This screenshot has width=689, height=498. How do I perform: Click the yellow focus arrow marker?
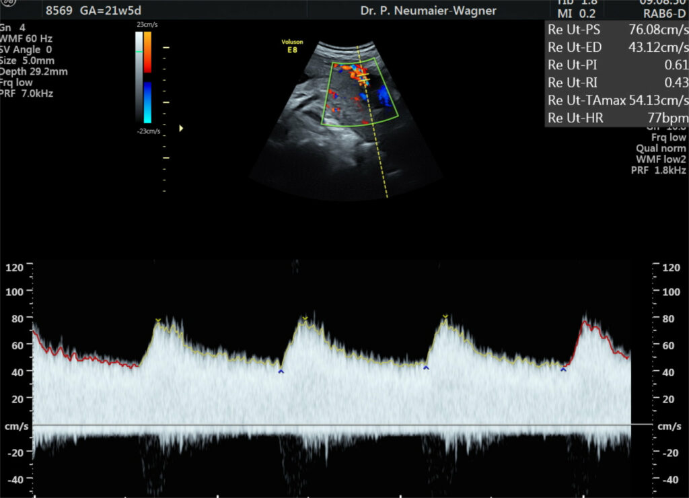pos(181,129)
